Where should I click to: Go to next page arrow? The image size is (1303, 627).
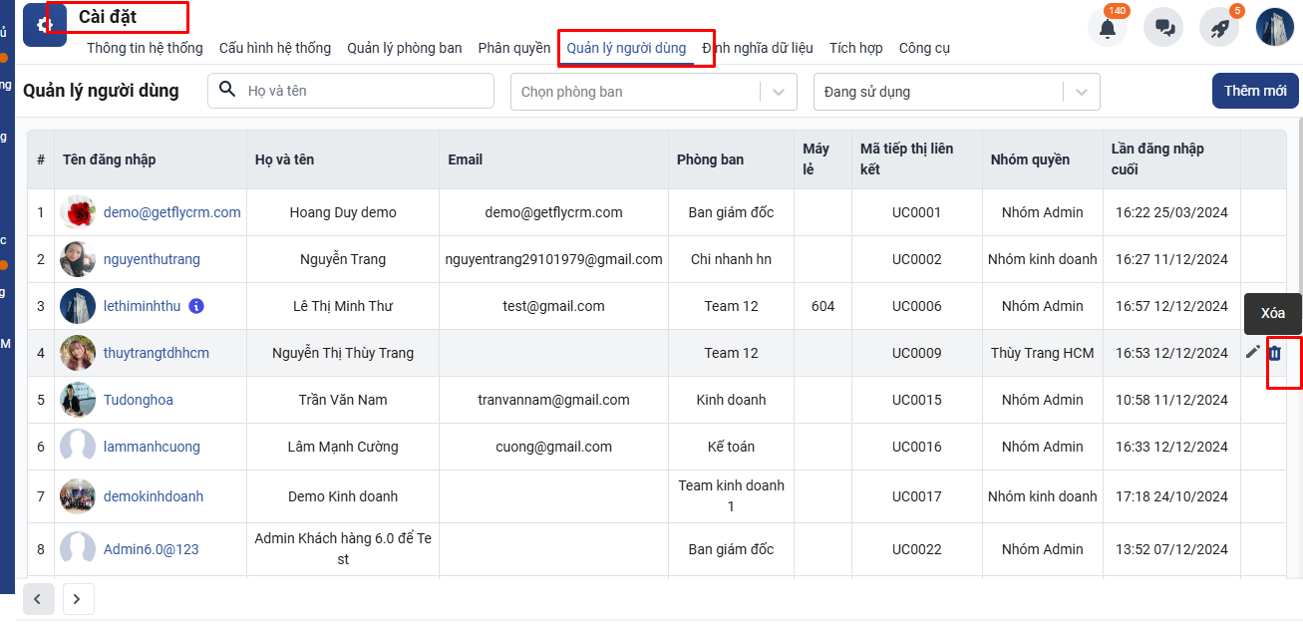(78, 599)
